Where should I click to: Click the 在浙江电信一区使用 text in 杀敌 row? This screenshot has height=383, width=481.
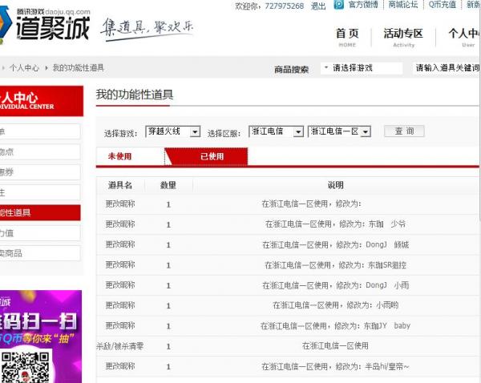335,346
